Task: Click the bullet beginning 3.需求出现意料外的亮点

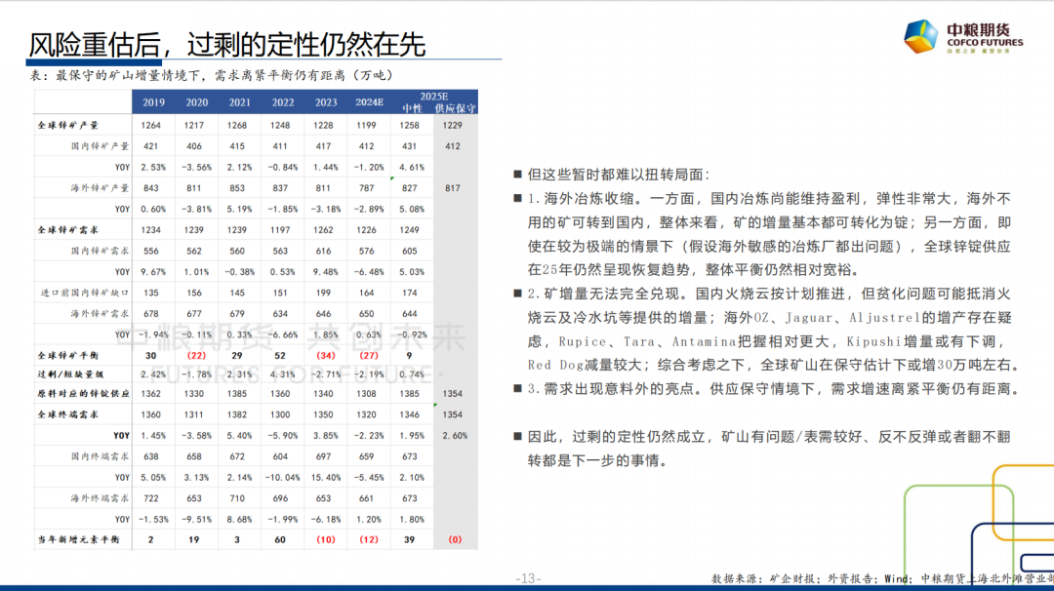Action: [773, 389]
